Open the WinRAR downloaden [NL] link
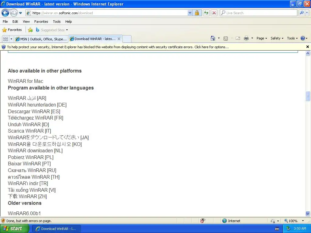Screen dimensions: 311x233 [35, 150]
